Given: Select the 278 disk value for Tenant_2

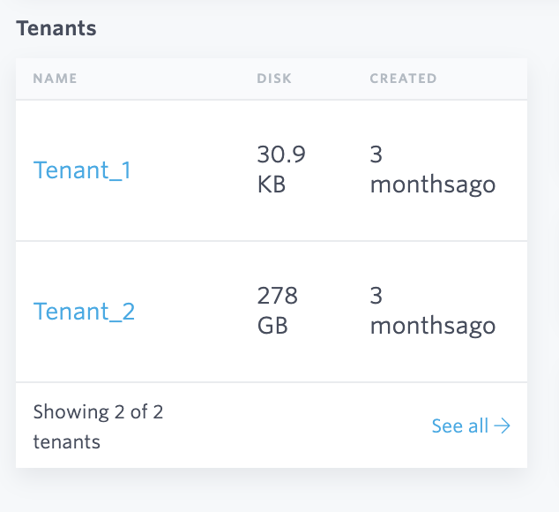Looking at the screenshot, I should [277, 295].
